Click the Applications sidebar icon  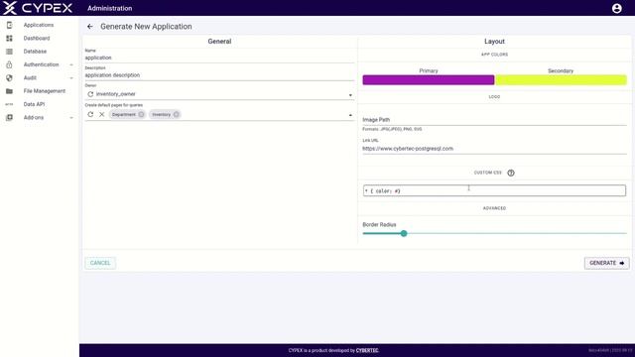9,25
